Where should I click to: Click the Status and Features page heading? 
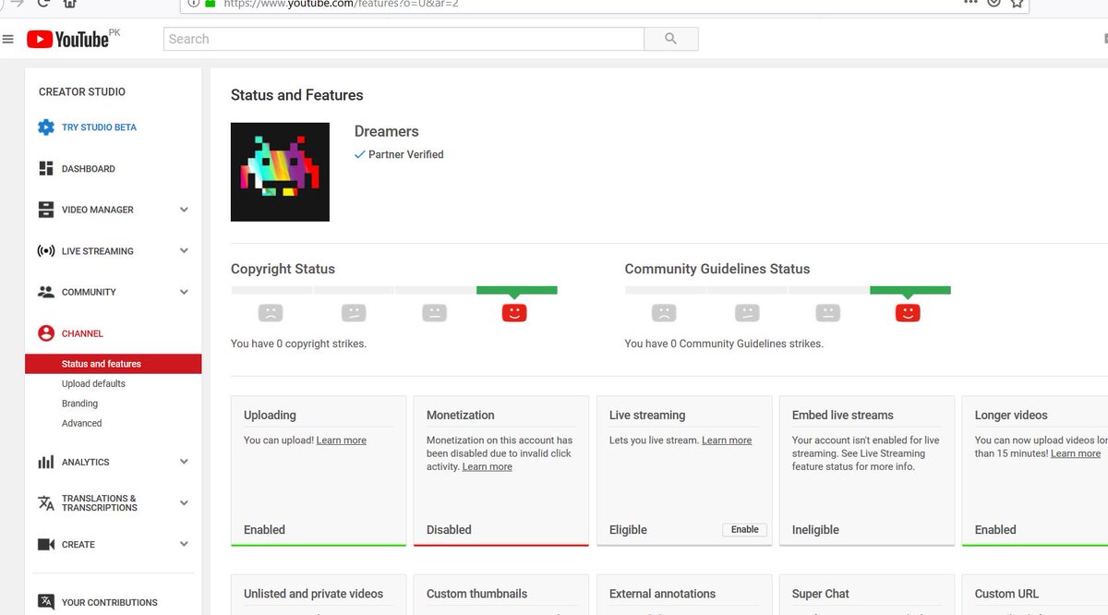tap(297, 95)
